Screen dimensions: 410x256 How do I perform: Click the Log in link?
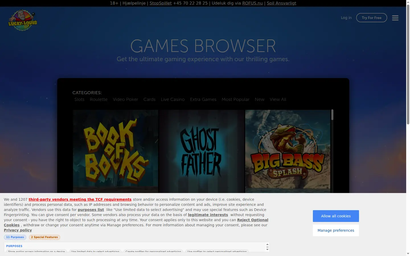(x=346, y=18)
